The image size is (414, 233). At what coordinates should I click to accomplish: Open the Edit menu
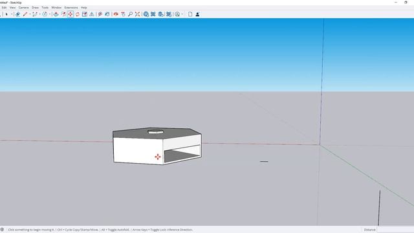tap(4, 8)
